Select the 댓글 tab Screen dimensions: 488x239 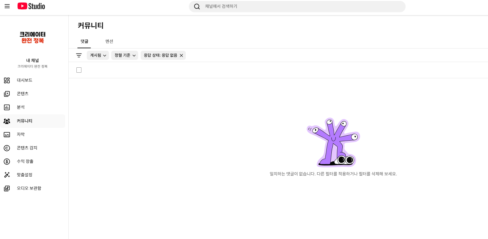tap(84, 41)
